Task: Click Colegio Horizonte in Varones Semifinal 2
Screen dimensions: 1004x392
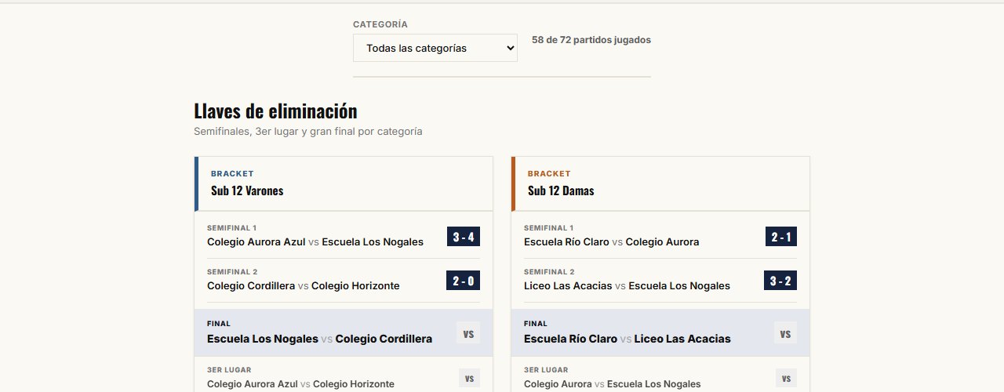Action: pos(355,285)
